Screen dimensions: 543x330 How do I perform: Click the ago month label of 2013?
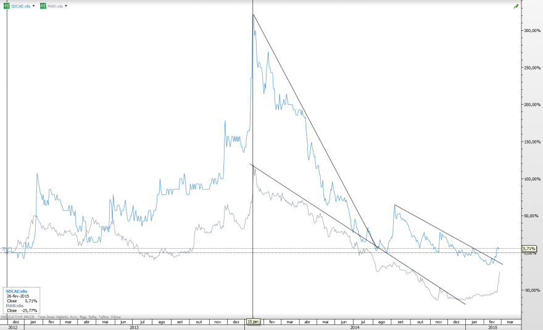click(162, 322)
